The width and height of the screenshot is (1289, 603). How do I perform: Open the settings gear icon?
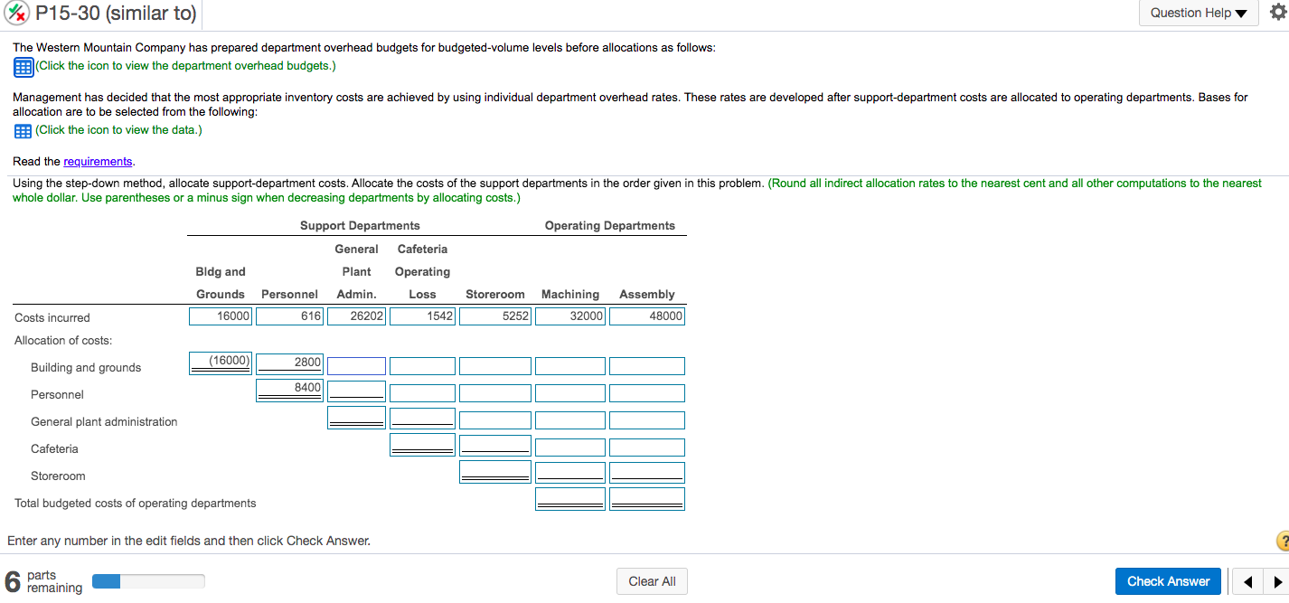point(1276,12)
